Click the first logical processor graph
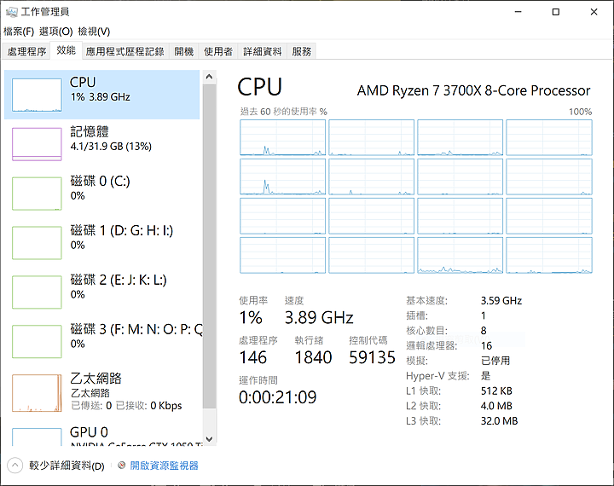The height and width of the screenshot is (486, 614). [283, 137]
